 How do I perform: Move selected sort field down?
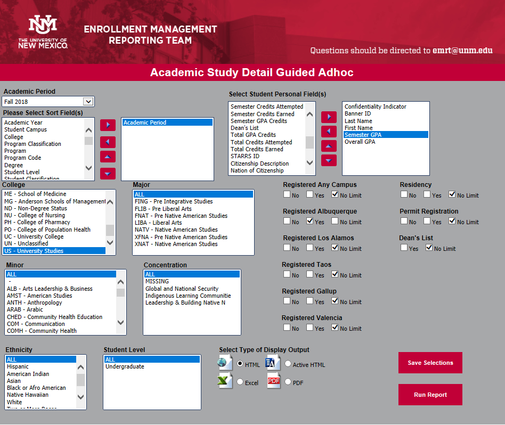coord(108,174)
